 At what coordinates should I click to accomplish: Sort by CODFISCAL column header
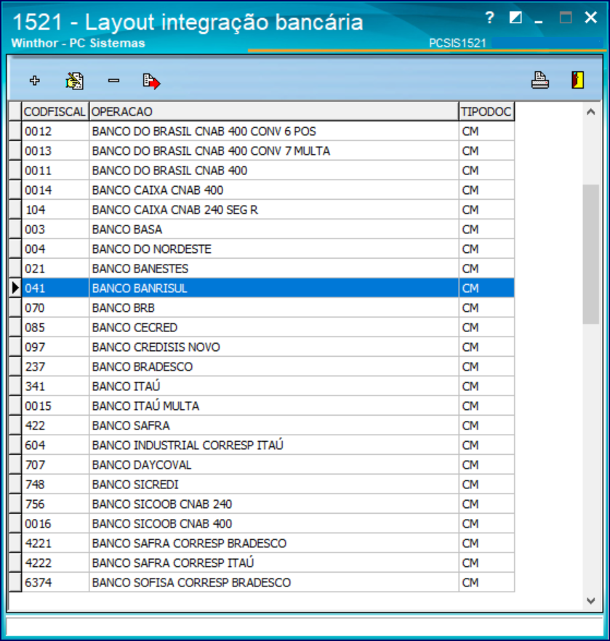(55, 112)
